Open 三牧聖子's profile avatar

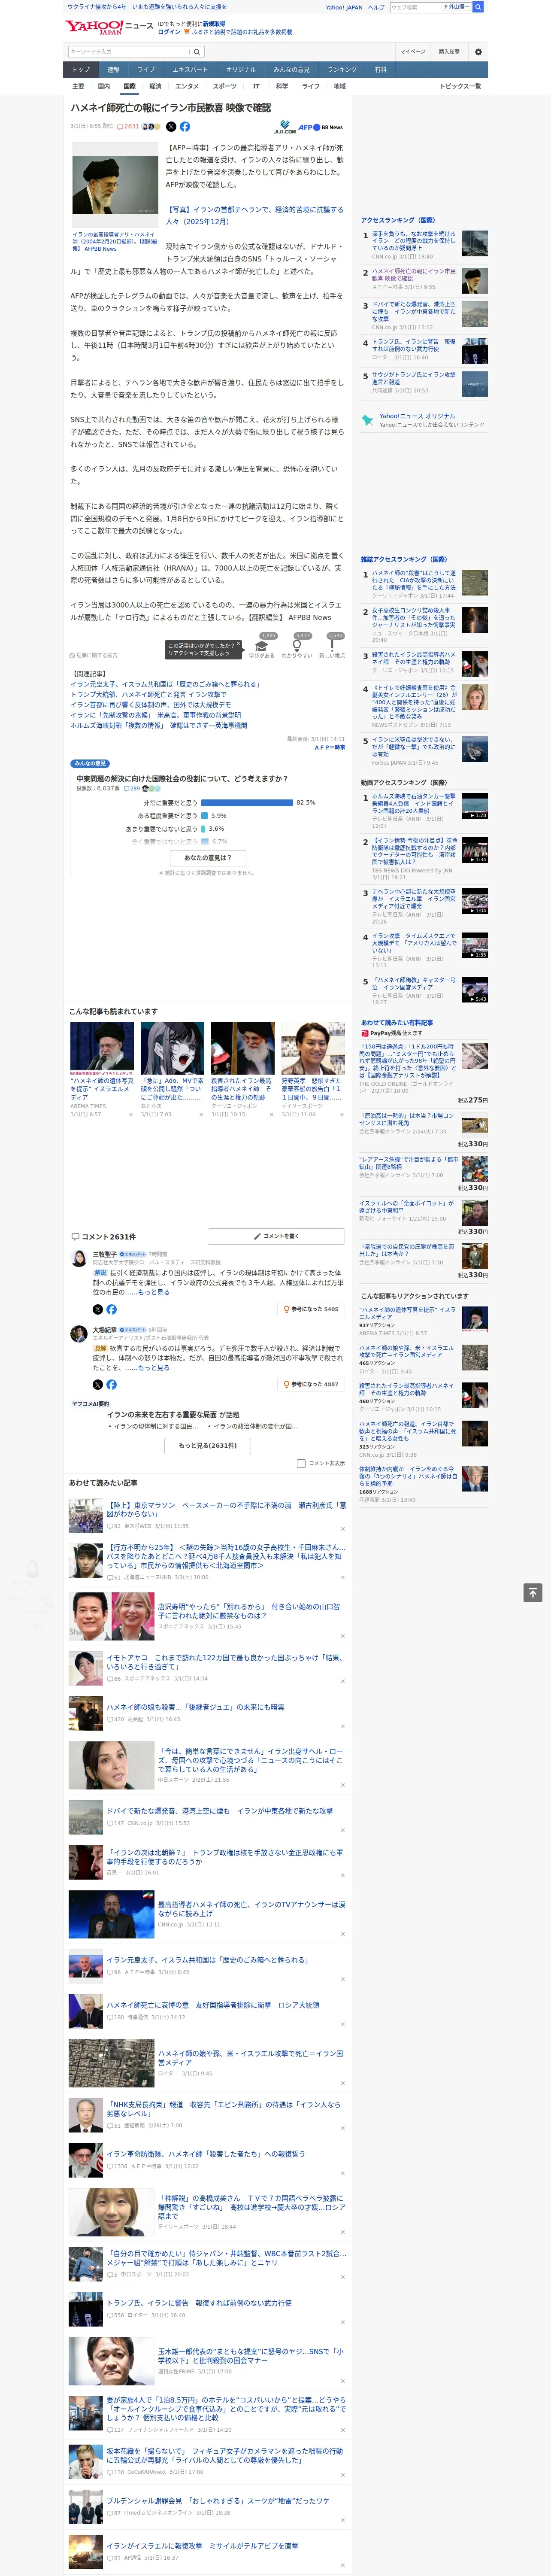coord(78,1258)
